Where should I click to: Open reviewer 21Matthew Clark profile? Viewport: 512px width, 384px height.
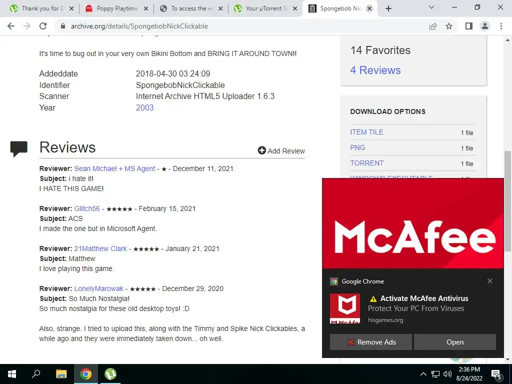[100, 248]
